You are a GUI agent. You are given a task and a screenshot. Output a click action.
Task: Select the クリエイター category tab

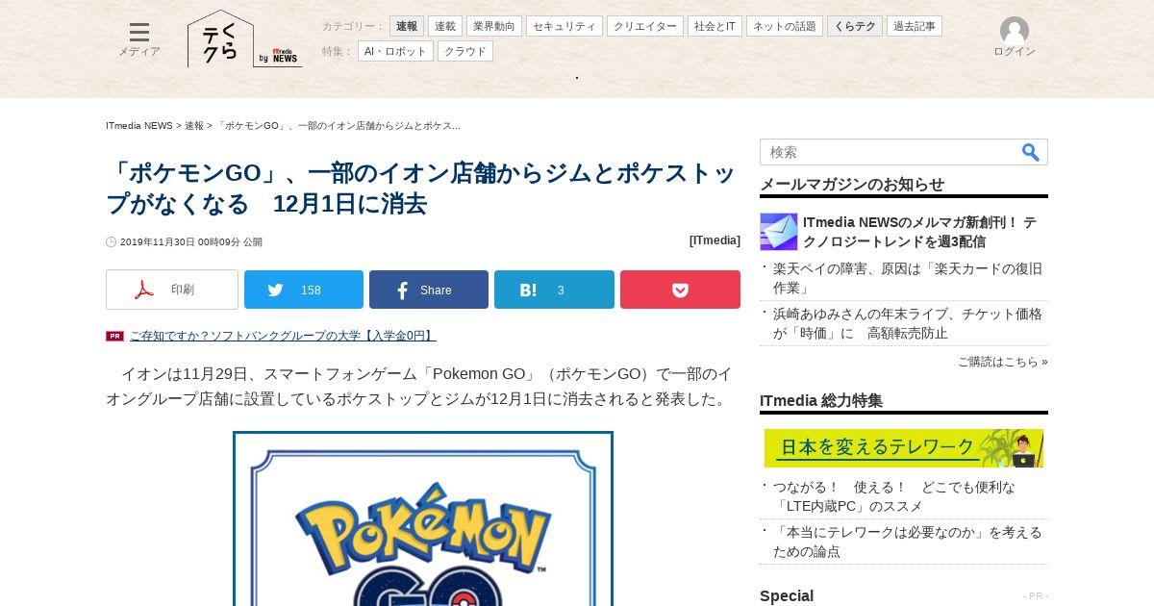coord(645,26)
